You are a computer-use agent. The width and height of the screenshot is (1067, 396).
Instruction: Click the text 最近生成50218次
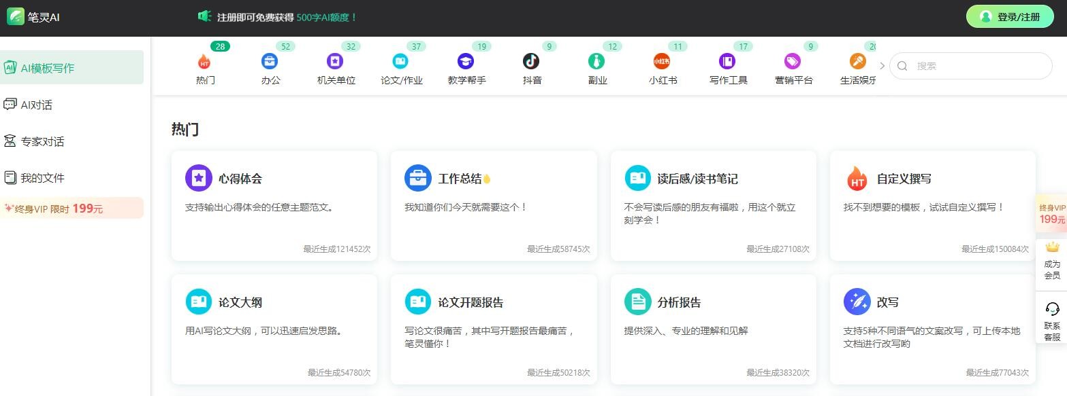click(x=558, y=373)
